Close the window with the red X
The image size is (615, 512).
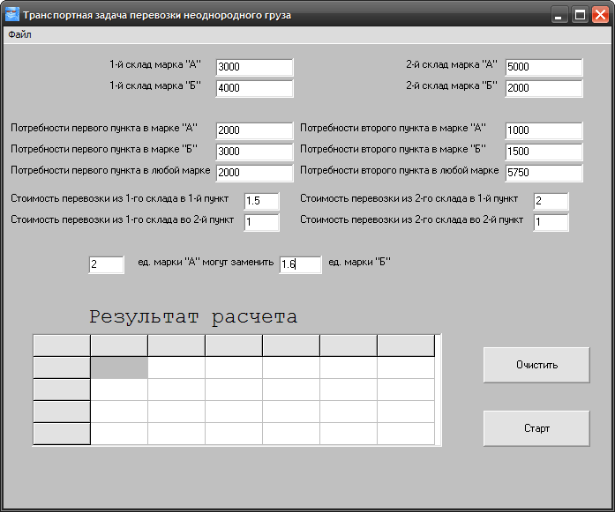click(601, 15)
